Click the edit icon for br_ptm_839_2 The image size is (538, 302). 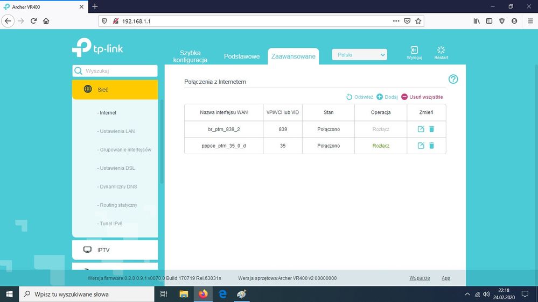click(421, 130)
